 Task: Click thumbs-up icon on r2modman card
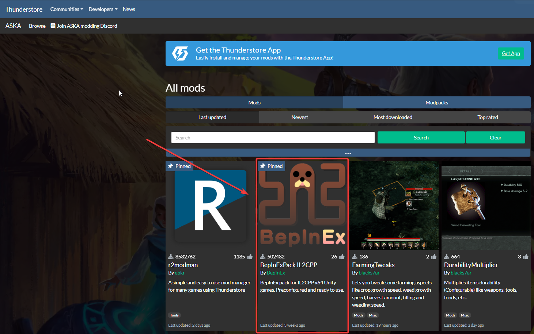(x=250, y=257)
